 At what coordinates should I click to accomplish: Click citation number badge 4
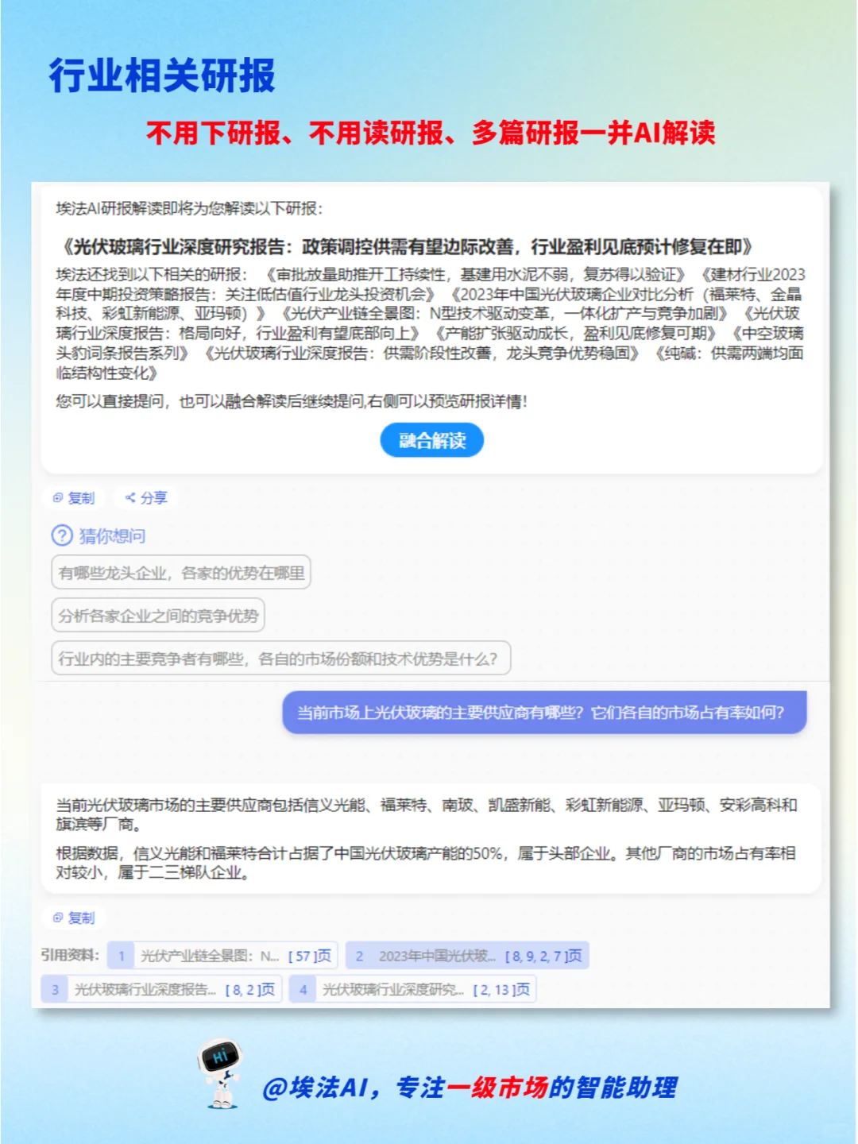302,989
